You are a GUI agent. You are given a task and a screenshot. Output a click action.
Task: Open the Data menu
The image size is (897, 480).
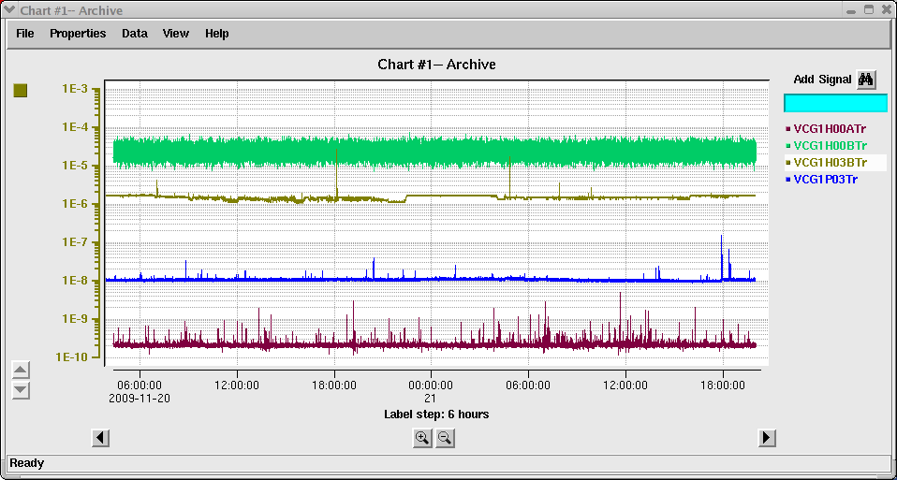tap(135, 34)
